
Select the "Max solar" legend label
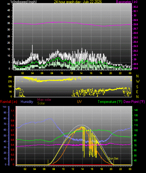tap(44, 100)
